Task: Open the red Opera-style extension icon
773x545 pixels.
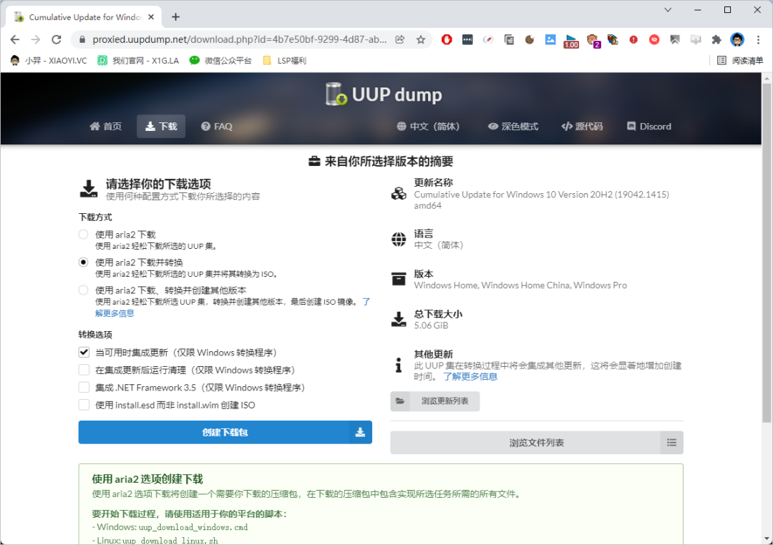Action: [x=447, y=39]
